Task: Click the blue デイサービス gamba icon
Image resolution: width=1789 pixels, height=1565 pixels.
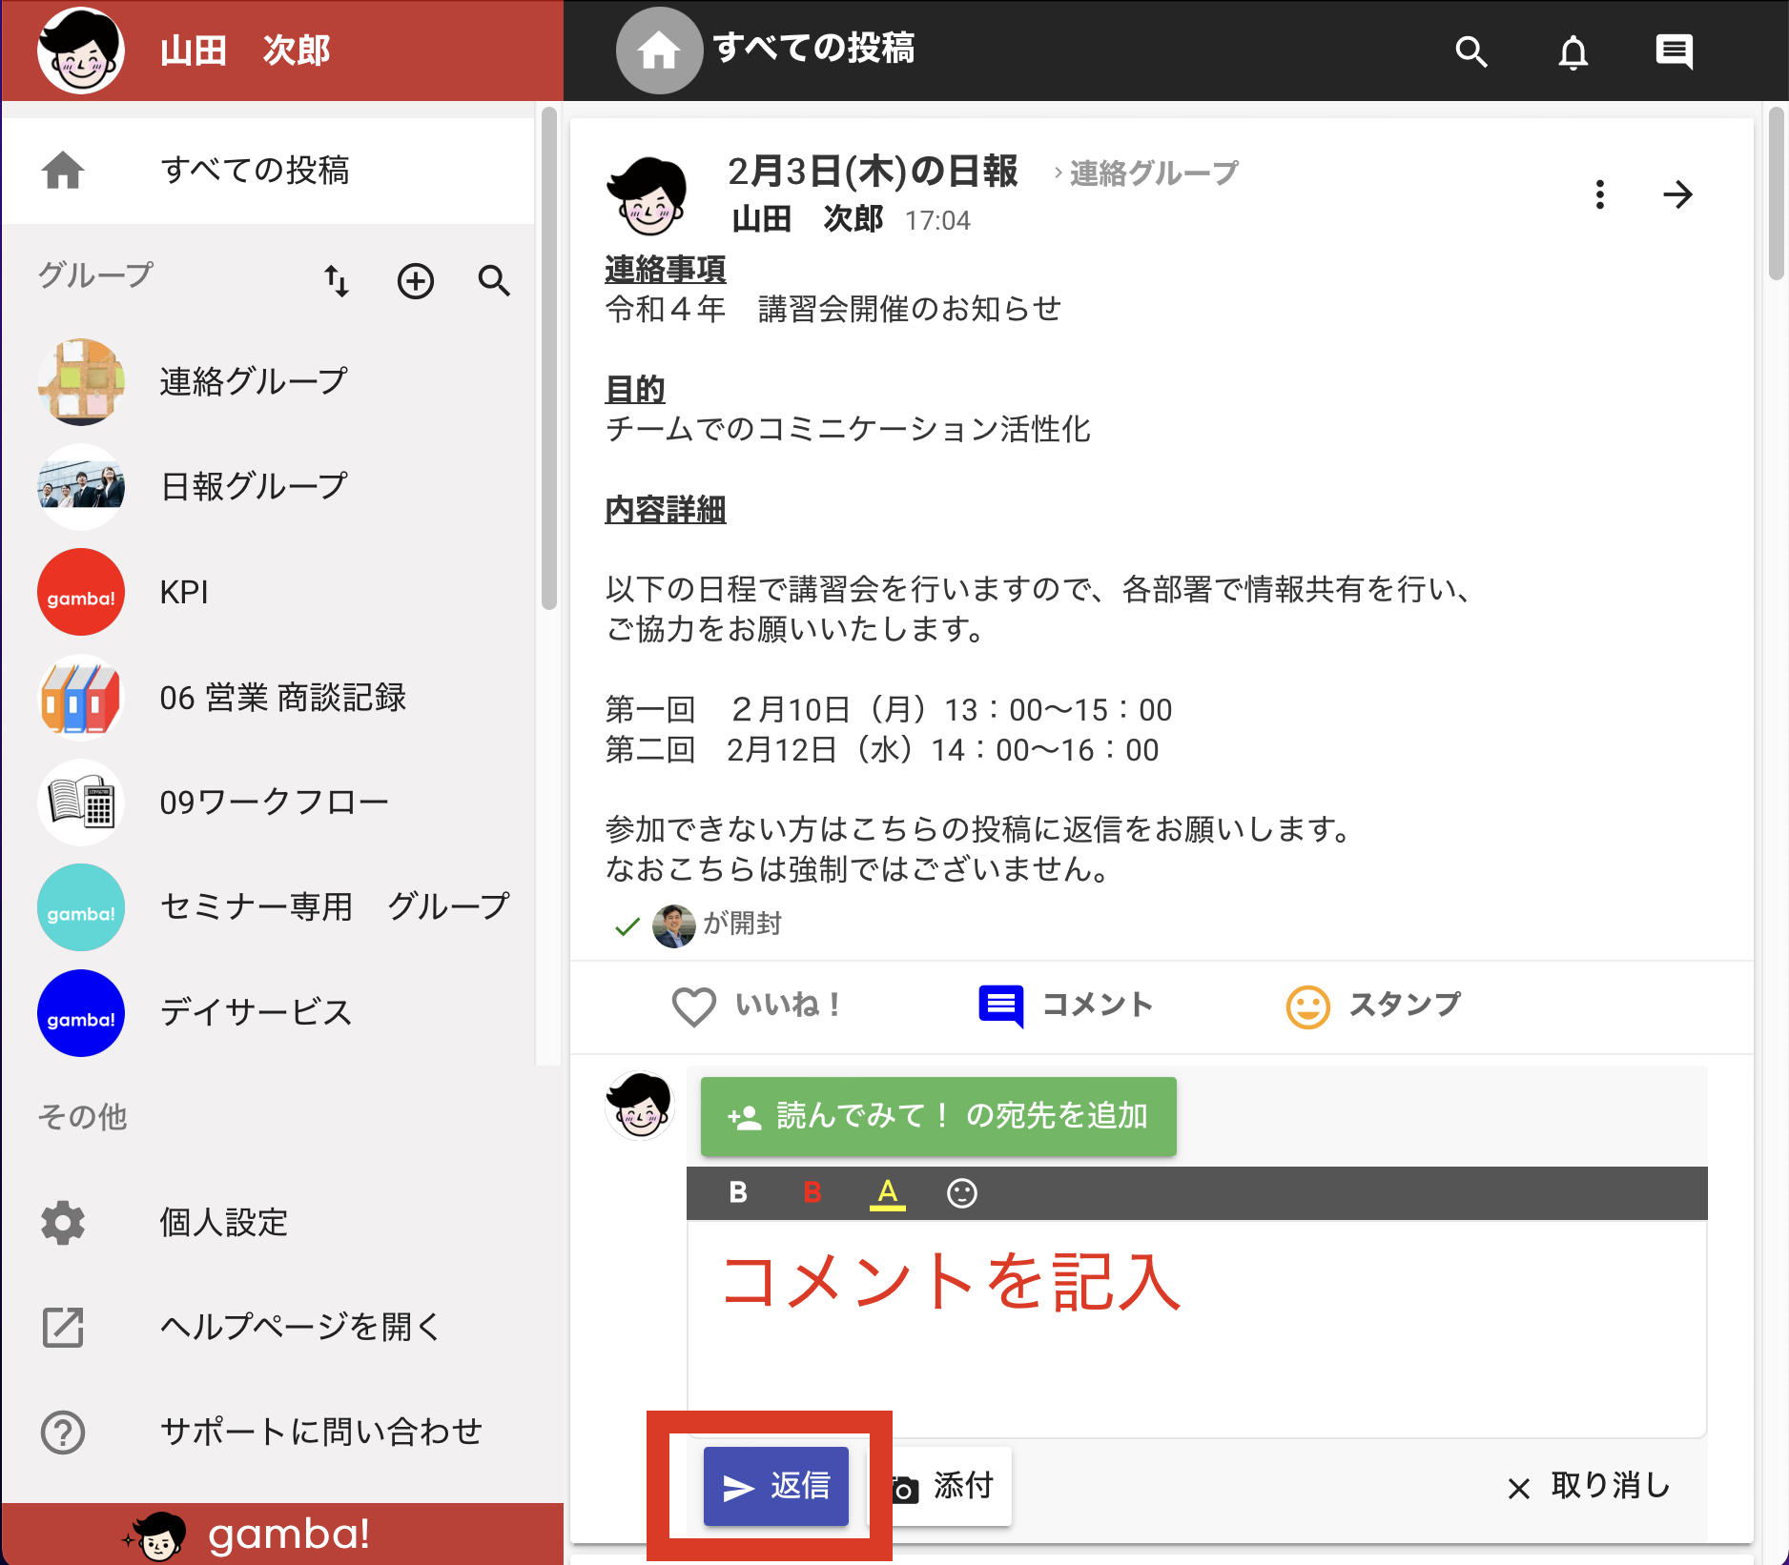Action: point(81,1012)
